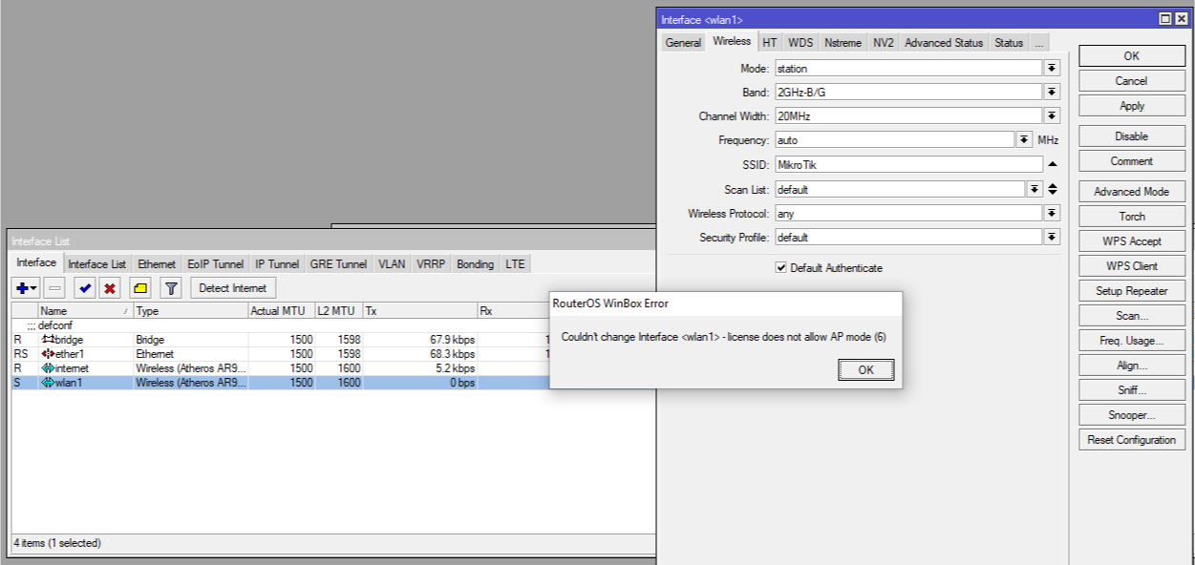This screenshot has height=565, width=1195.
Task: Select the internet wireless interface icon
Action: point(48,368)
